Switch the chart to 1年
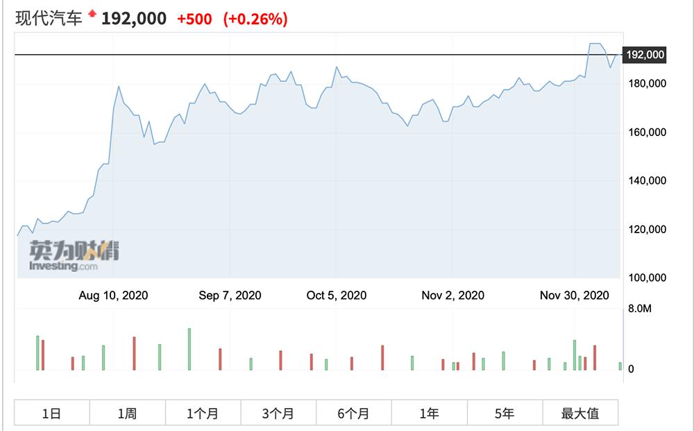Screen dimensions: 694x431 pyautogui.click(x=429, y=414)
